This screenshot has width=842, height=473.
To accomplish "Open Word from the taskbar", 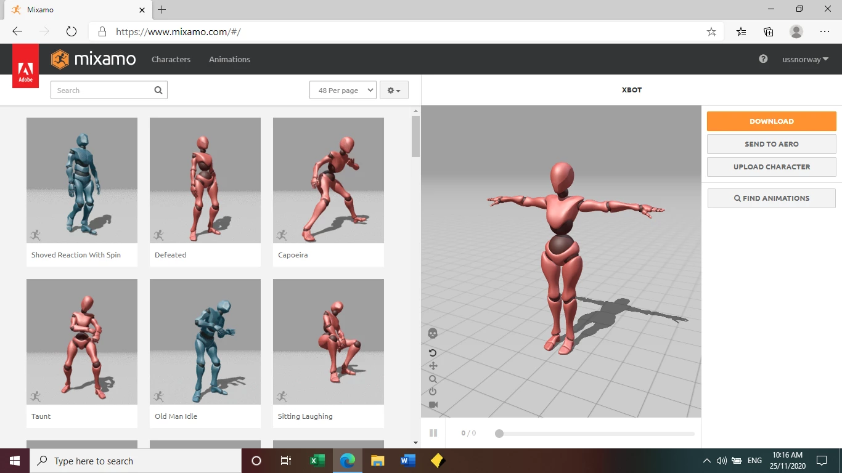I will (x=407, y=461).
